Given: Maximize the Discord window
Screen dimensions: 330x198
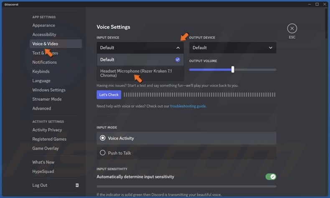Looking at the screenshot, I should point(317,4).
